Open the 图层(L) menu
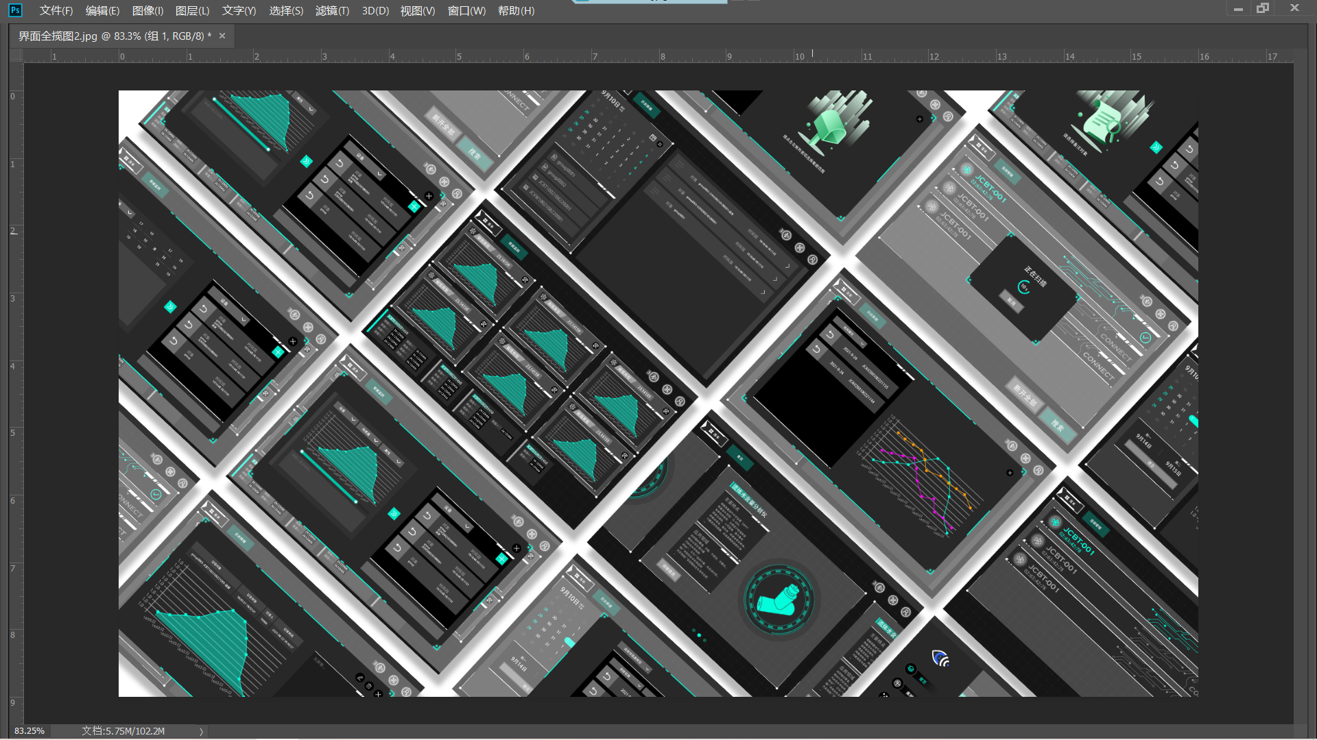This screenshot has height=740, width=1317. (x=193, y=11)
